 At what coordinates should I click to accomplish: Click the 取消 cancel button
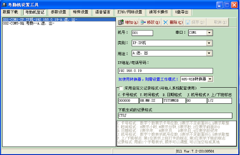(217, 22)
